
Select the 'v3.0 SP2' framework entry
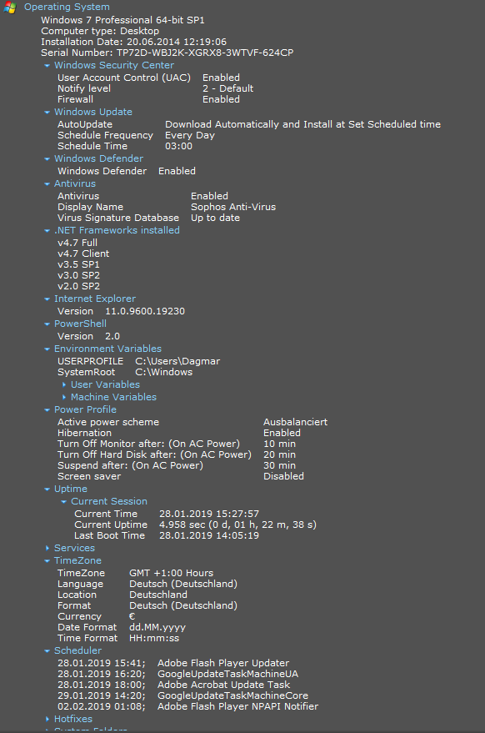point(78,275)
